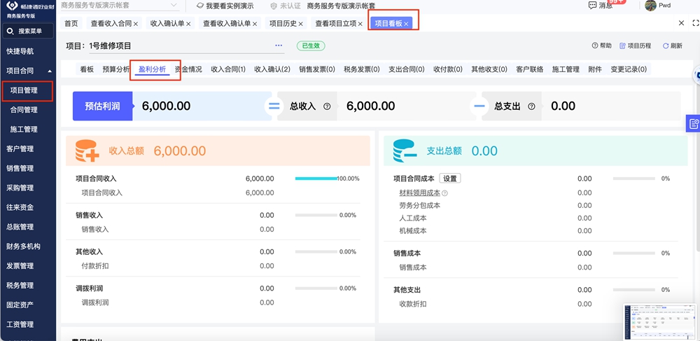Screen dimensions: 700x341
Task: Select 合同管理 in the sidebar
Action: pos(24,110)
